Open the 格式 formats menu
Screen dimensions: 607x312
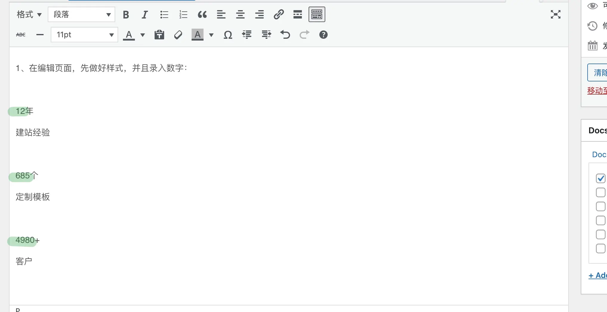[x=29, y=15]
